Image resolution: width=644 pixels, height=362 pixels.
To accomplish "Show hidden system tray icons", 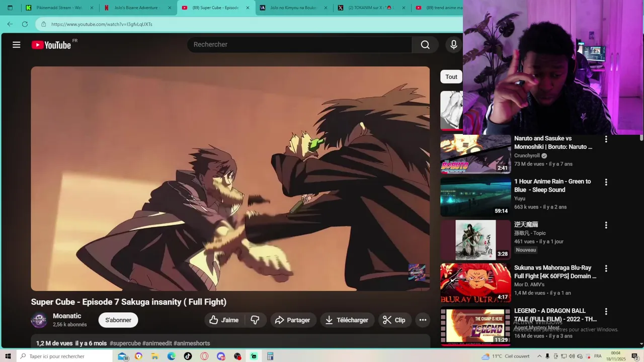I will pyautogui.click(x=539, y=356).
